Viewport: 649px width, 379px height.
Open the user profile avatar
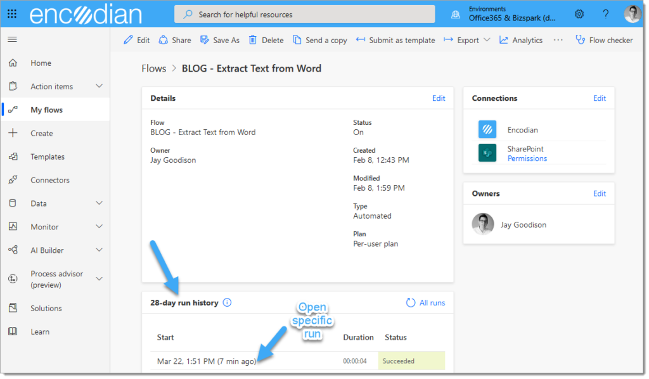633,14
